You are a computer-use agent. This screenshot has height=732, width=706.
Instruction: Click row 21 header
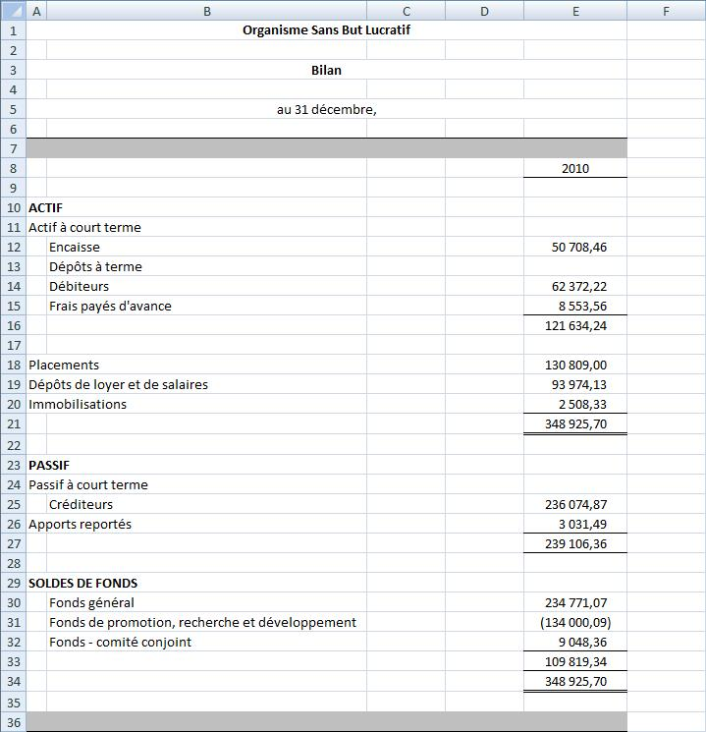[x=13, y=423]
